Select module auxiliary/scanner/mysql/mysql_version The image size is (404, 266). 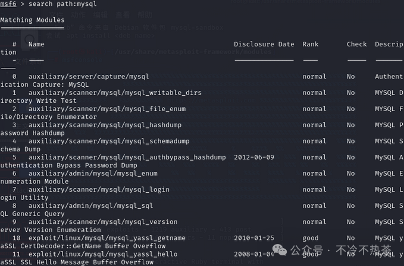point(103,222)
